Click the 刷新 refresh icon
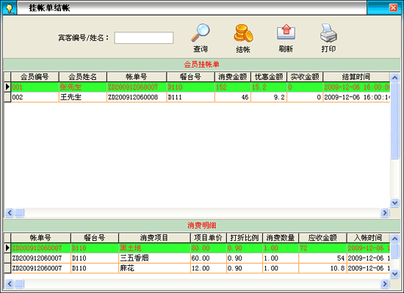This screenshot has height=293, width=404. coord(286,32)
